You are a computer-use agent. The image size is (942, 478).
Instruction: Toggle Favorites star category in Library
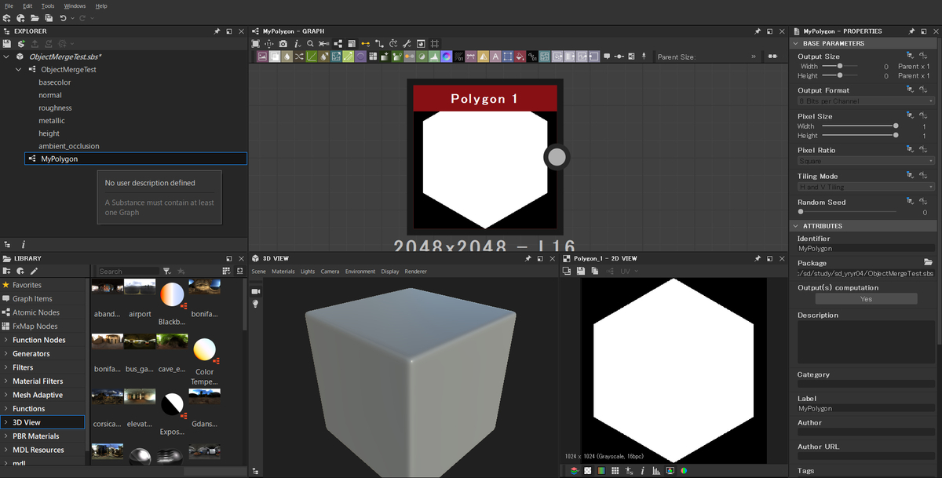(43, 285)
